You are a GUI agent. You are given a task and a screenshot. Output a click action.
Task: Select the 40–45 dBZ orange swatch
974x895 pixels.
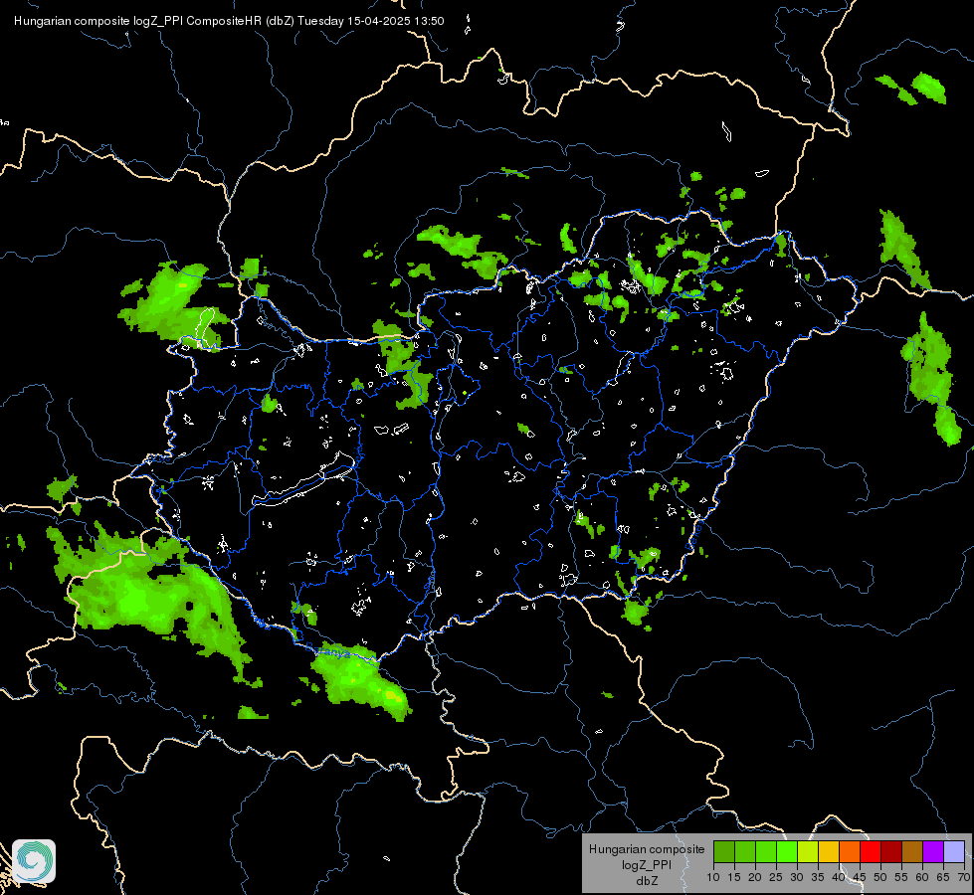[x=850, y=851]
